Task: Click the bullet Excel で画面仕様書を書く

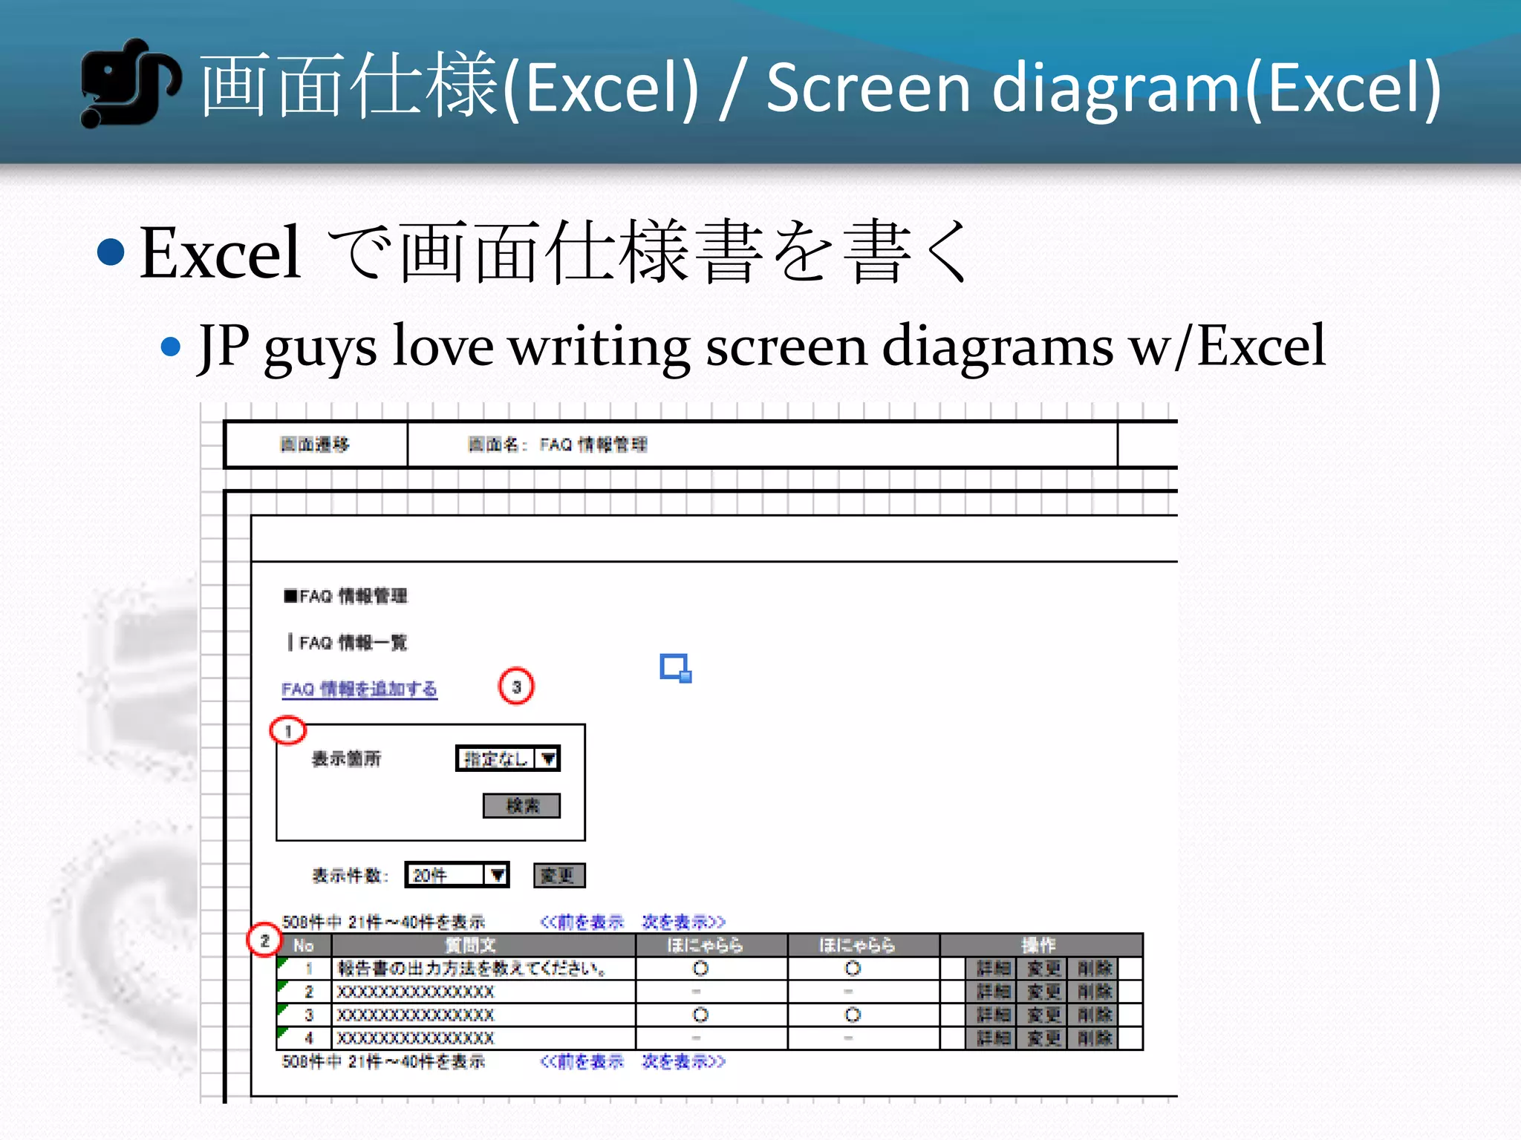Action: click(556, 252)
